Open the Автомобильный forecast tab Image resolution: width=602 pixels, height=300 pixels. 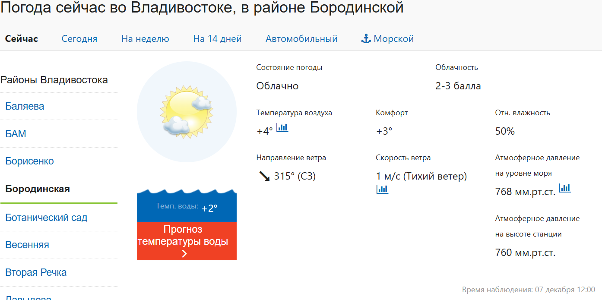point(301,39)
